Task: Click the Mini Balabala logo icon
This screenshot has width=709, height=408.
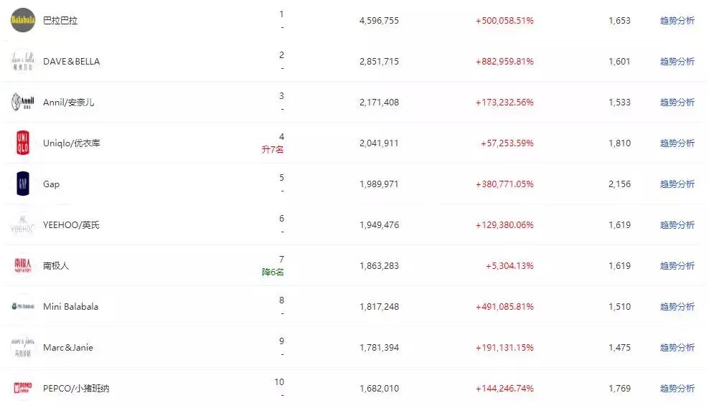Action: pos(22,307)
